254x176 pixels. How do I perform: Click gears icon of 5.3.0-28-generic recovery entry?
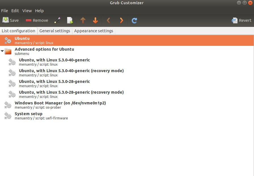(12, 94)
